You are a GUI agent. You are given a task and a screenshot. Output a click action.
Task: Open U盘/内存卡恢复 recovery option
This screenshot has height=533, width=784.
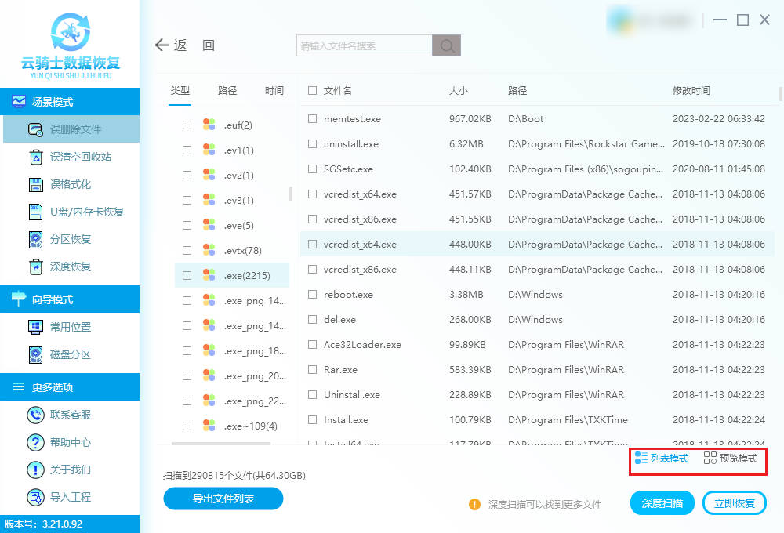click(35, 212)
